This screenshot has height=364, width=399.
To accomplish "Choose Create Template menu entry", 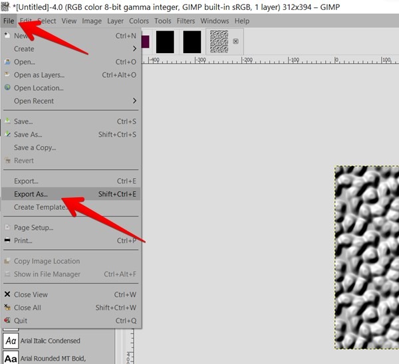I will pyautogui.click(x=70, y=207).
